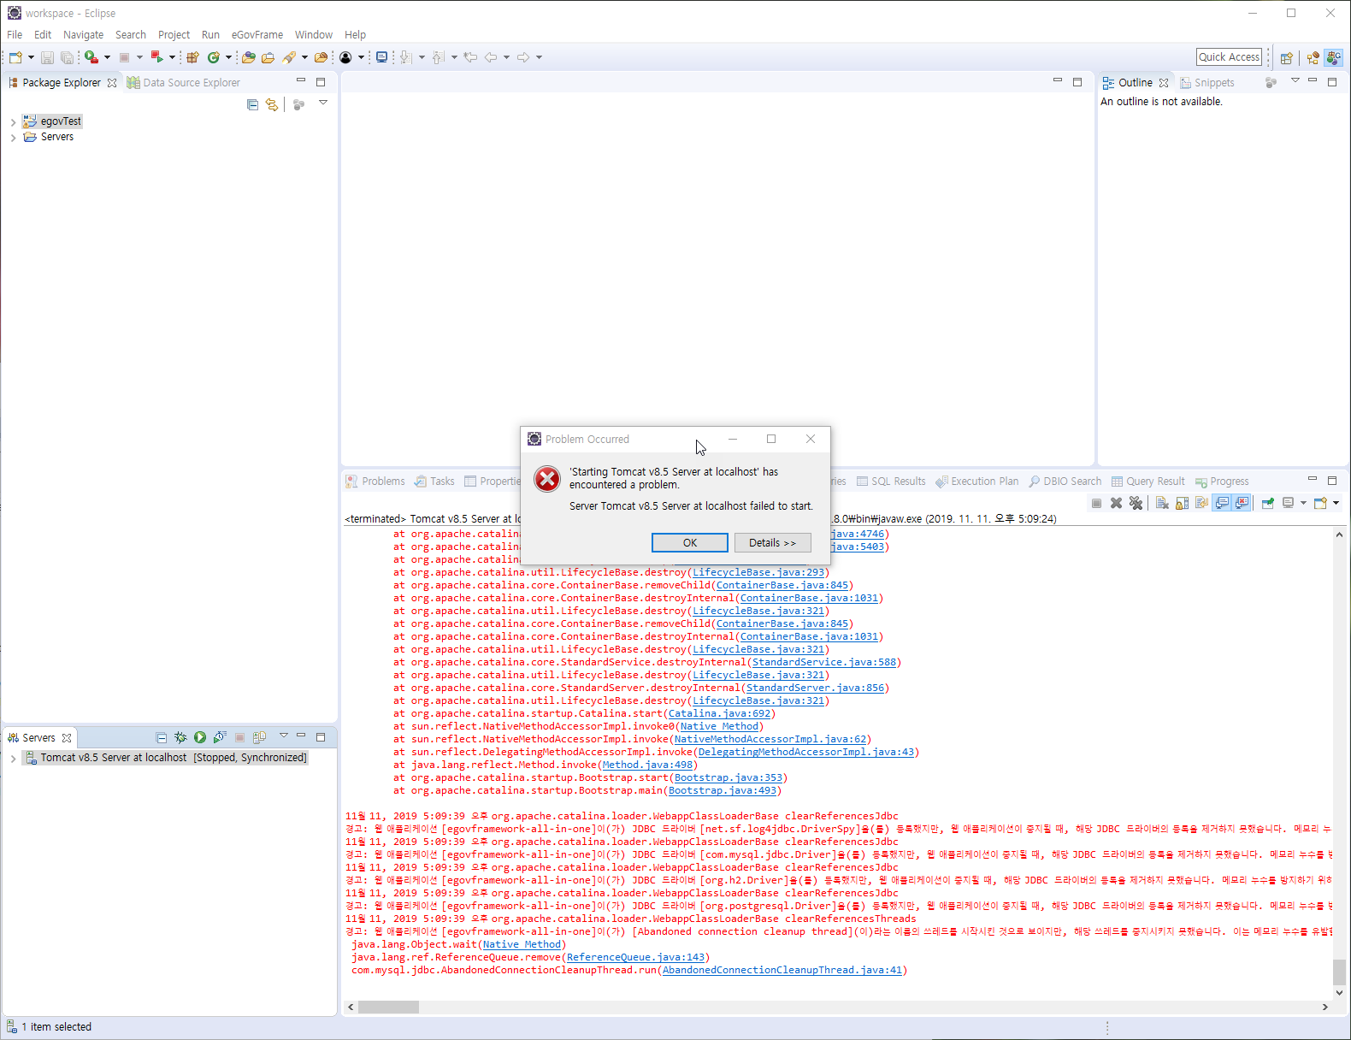The width and height of the screenshot is (1351, 1040).
Task: Open Package Explorer view menu triangle
Action: tap(323, 103)
